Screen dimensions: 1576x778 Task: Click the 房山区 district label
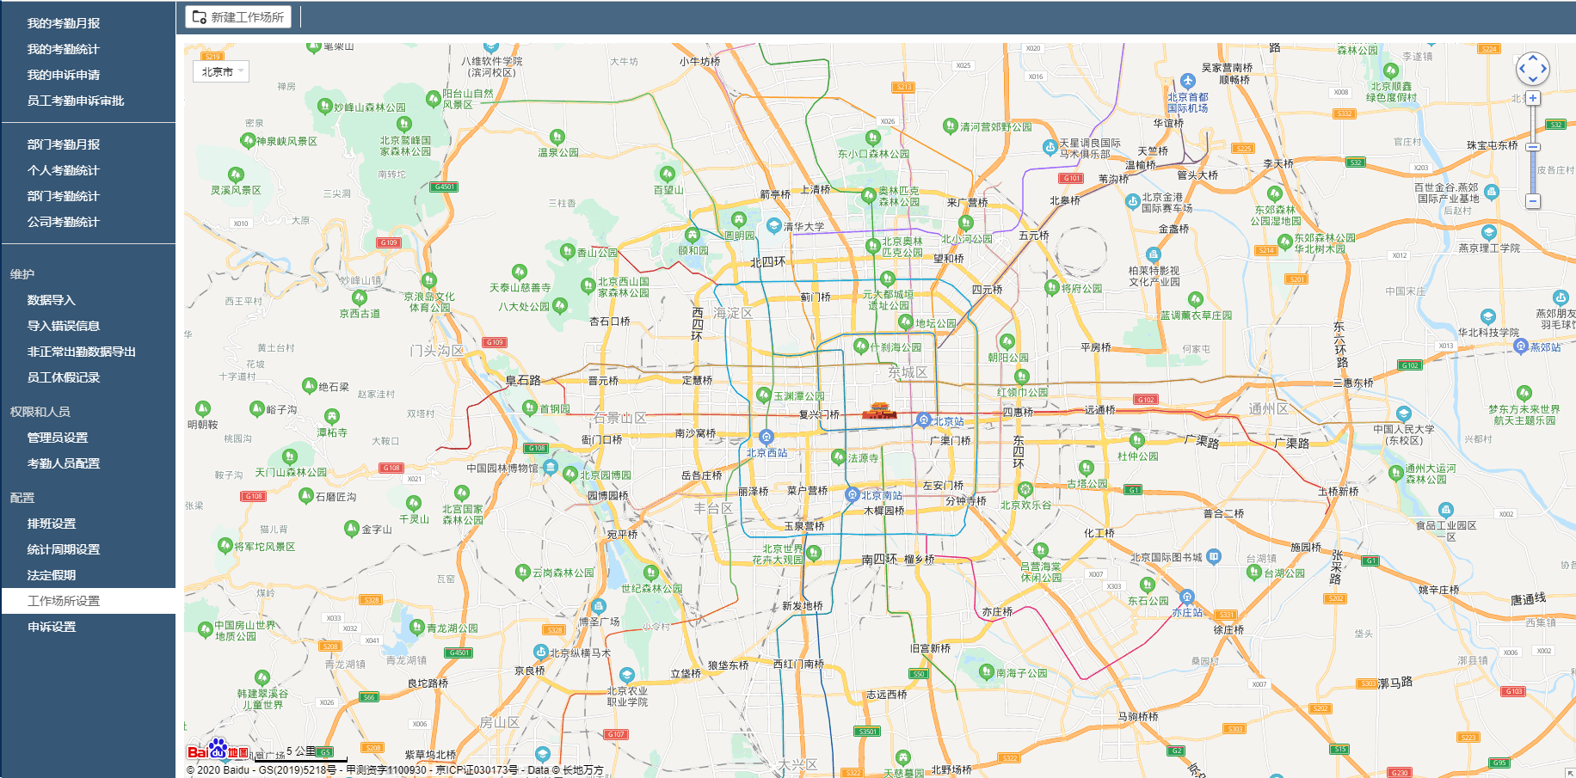(x=499, y=722)
